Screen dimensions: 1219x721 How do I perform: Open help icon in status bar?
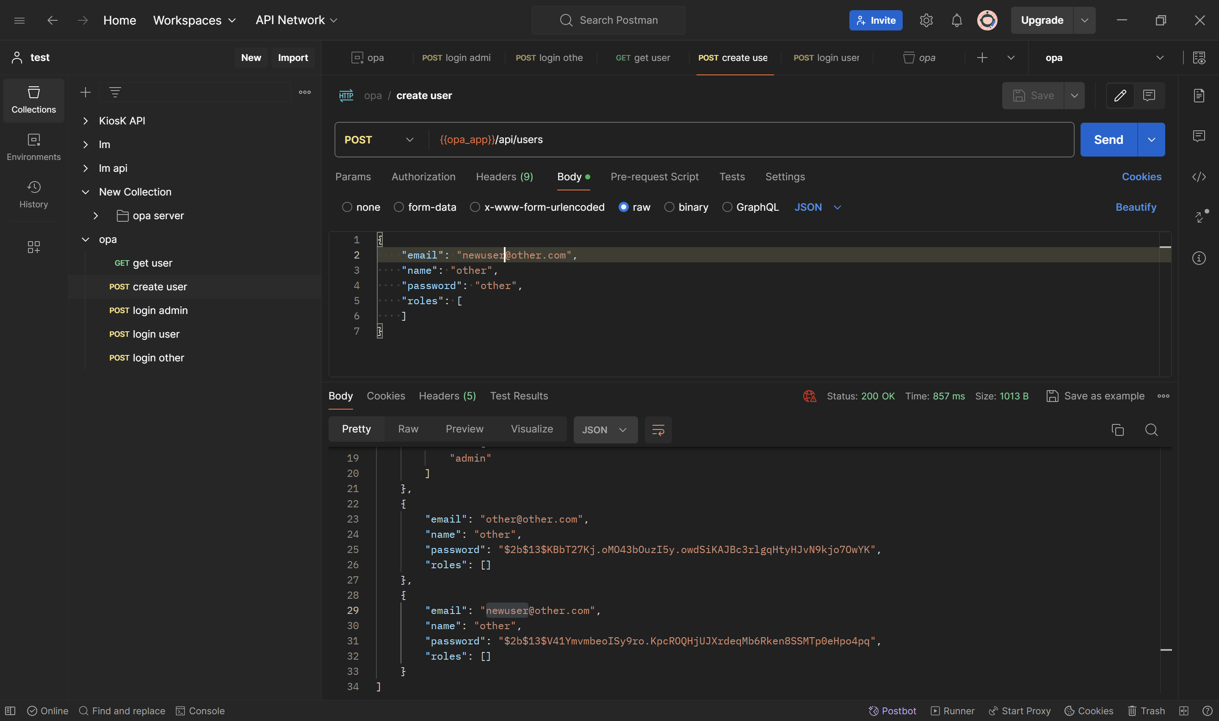[1207, 711]
